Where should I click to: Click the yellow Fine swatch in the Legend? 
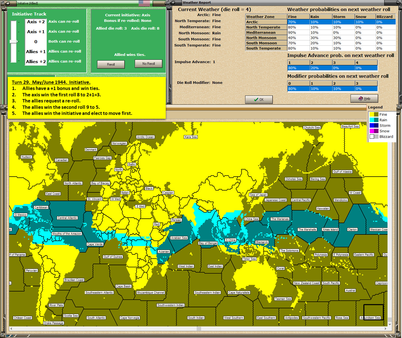pyautogui.click(x=372, y=114)
